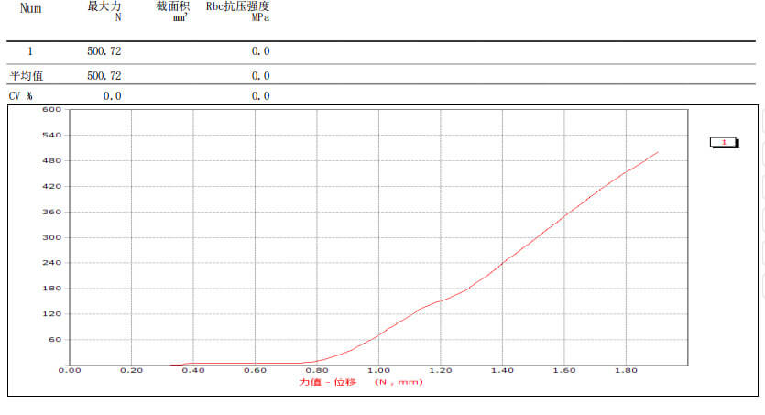Click the curve's upper end point
Screen dimensions: 765x415
(658, 152)
